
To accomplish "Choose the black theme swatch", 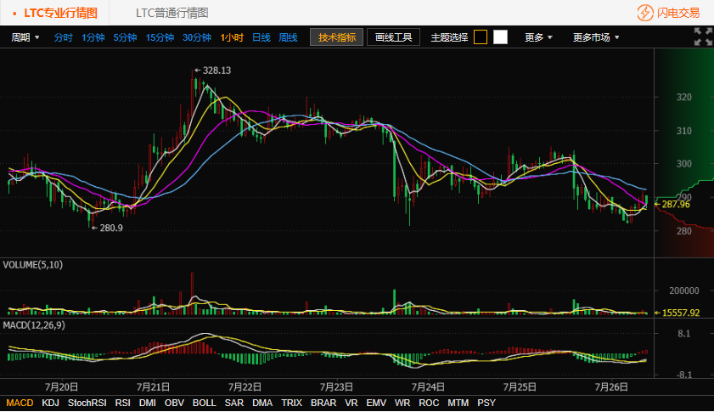I will coord(481,37).
